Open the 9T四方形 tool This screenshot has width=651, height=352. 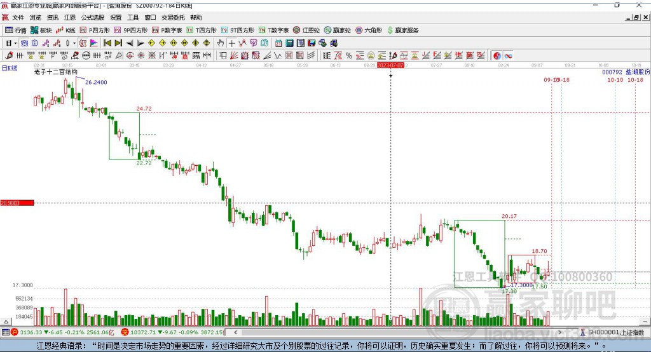[x=238, y=30]
